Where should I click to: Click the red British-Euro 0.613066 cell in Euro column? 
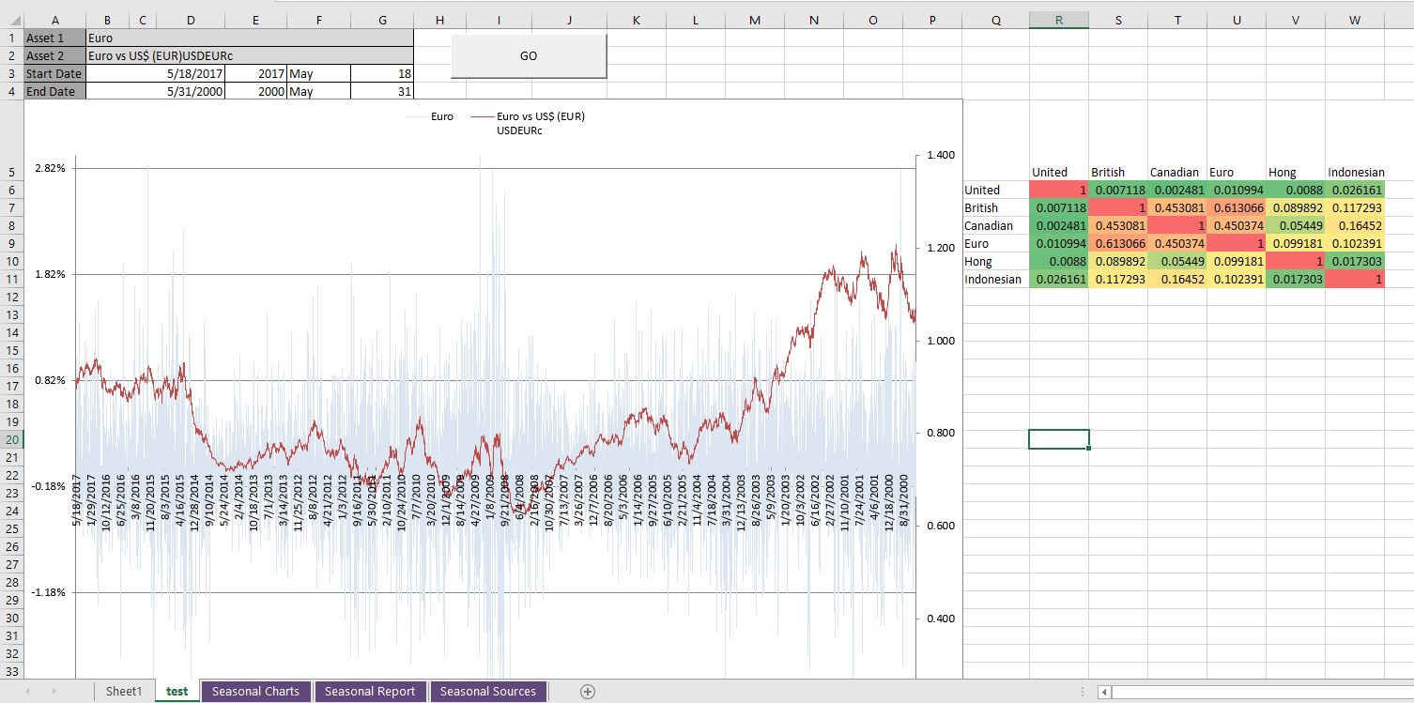tap(1237, 208)
